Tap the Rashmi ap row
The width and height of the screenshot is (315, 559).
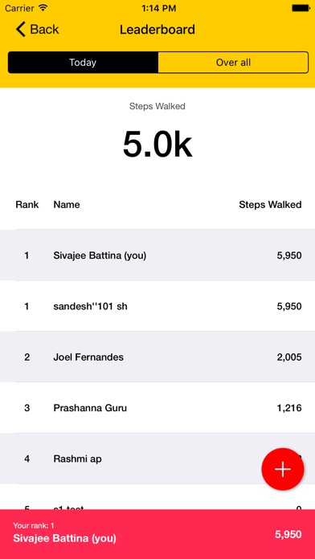coord(157,459)
